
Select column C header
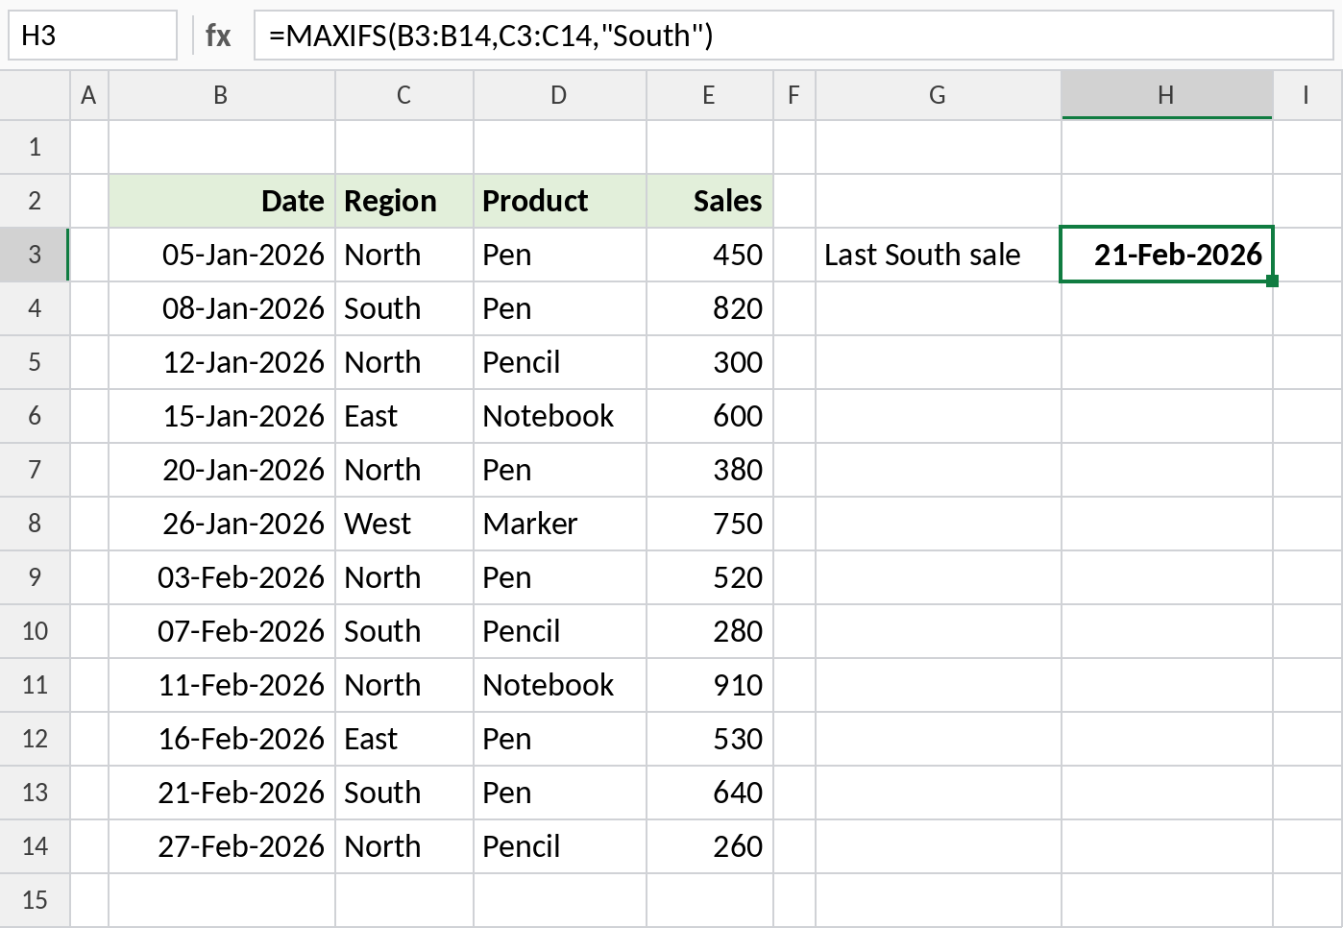tap(404, 95)
